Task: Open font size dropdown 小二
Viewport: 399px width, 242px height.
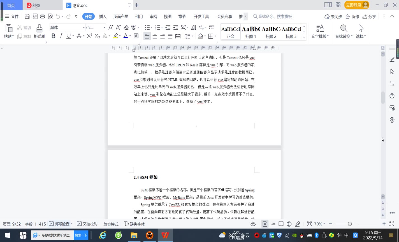Action: click(x=104, y=27)
